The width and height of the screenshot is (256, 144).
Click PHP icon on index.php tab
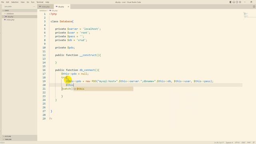(x=40, y=7)
